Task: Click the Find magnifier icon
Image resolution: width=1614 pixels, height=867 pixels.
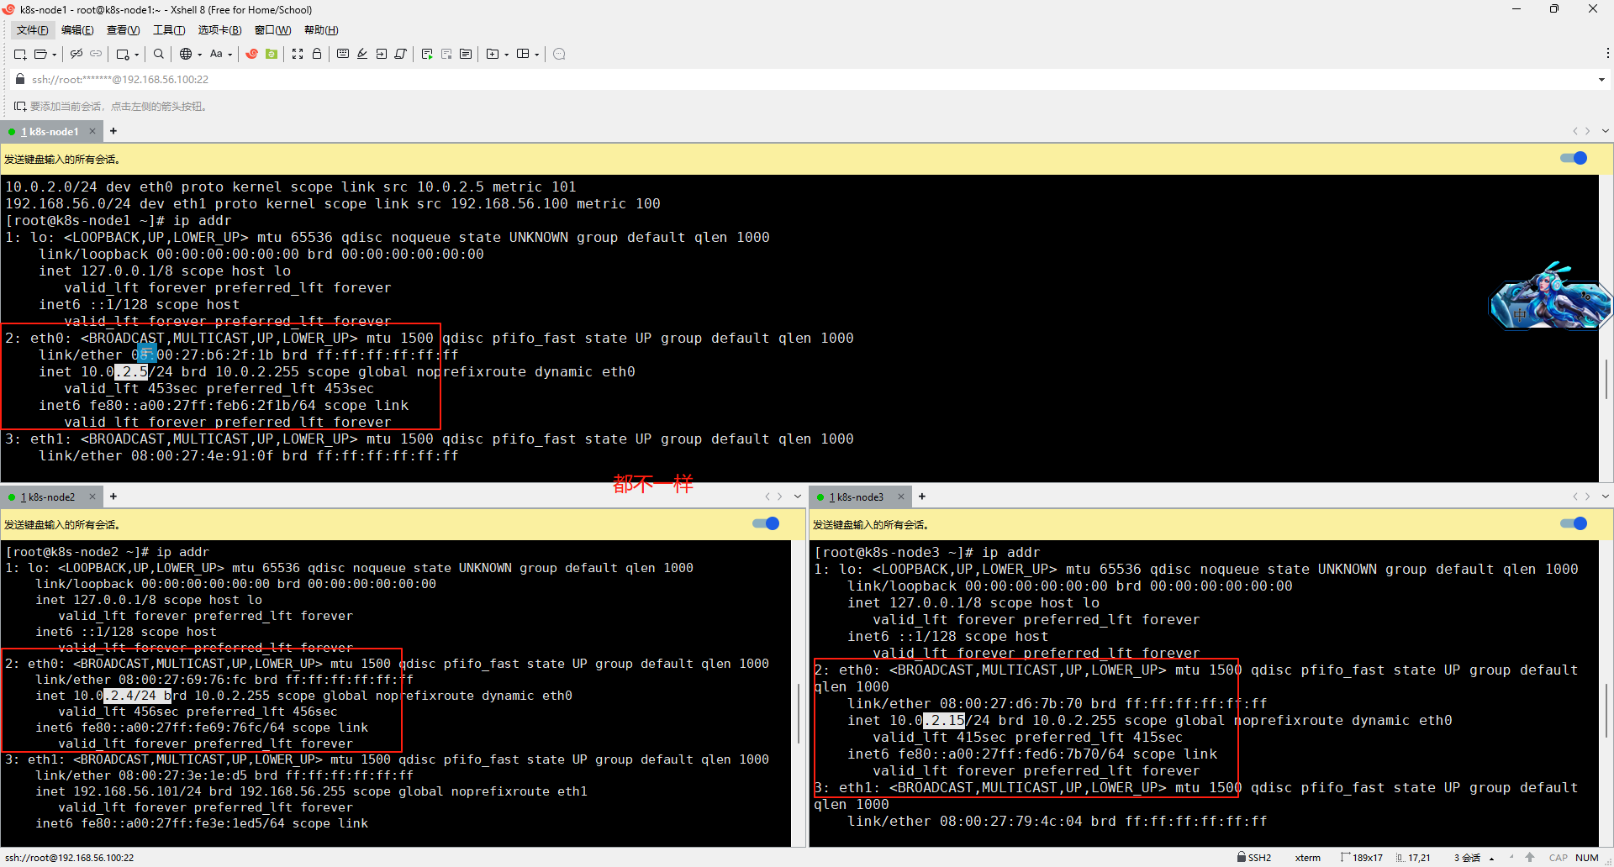Action: (x=159, y=54)
